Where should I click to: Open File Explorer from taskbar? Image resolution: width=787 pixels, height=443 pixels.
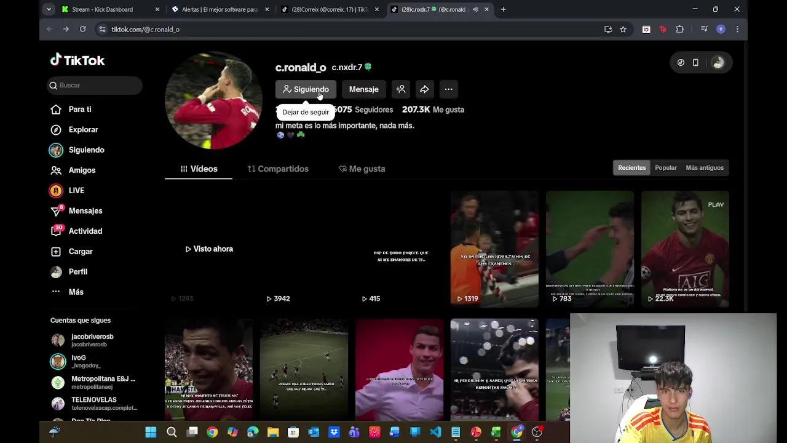point(273,433)
